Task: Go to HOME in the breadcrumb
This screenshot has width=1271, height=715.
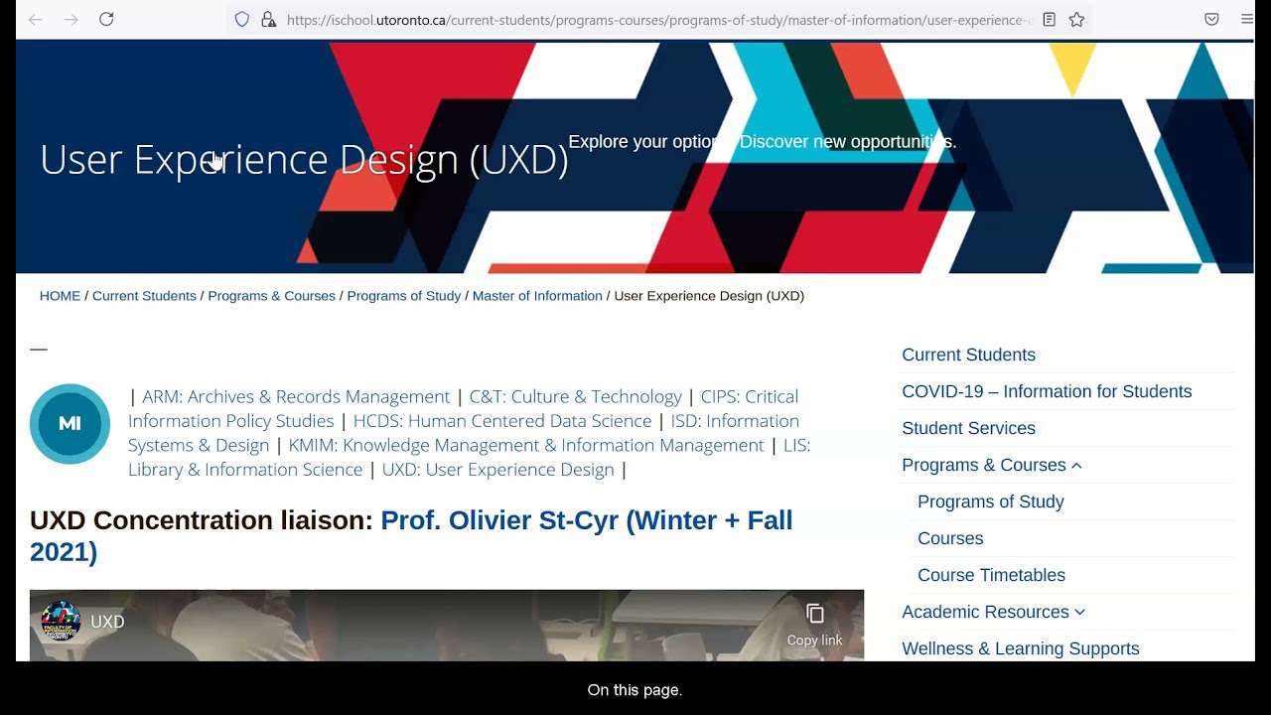Action: pos(60,296)
